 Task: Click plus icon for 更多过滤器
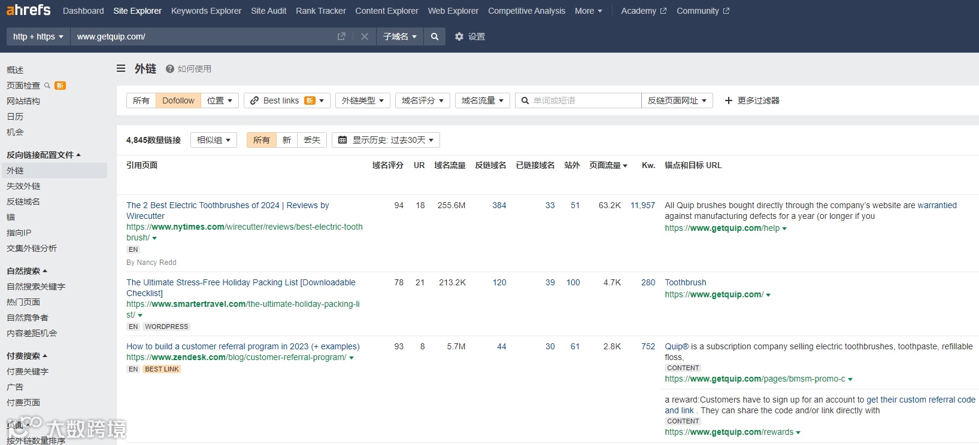729,100
